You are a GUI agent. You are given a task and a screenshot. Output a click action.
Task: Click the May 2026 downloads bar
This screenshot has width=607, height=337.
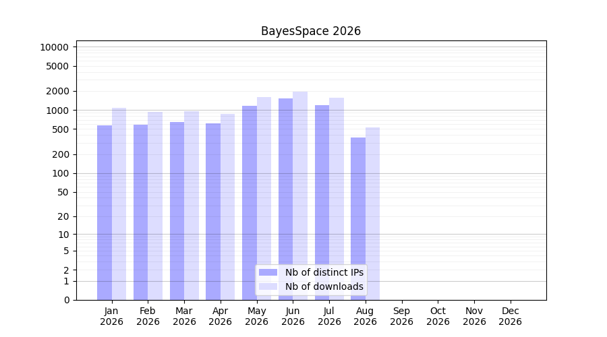coord(264,198)
